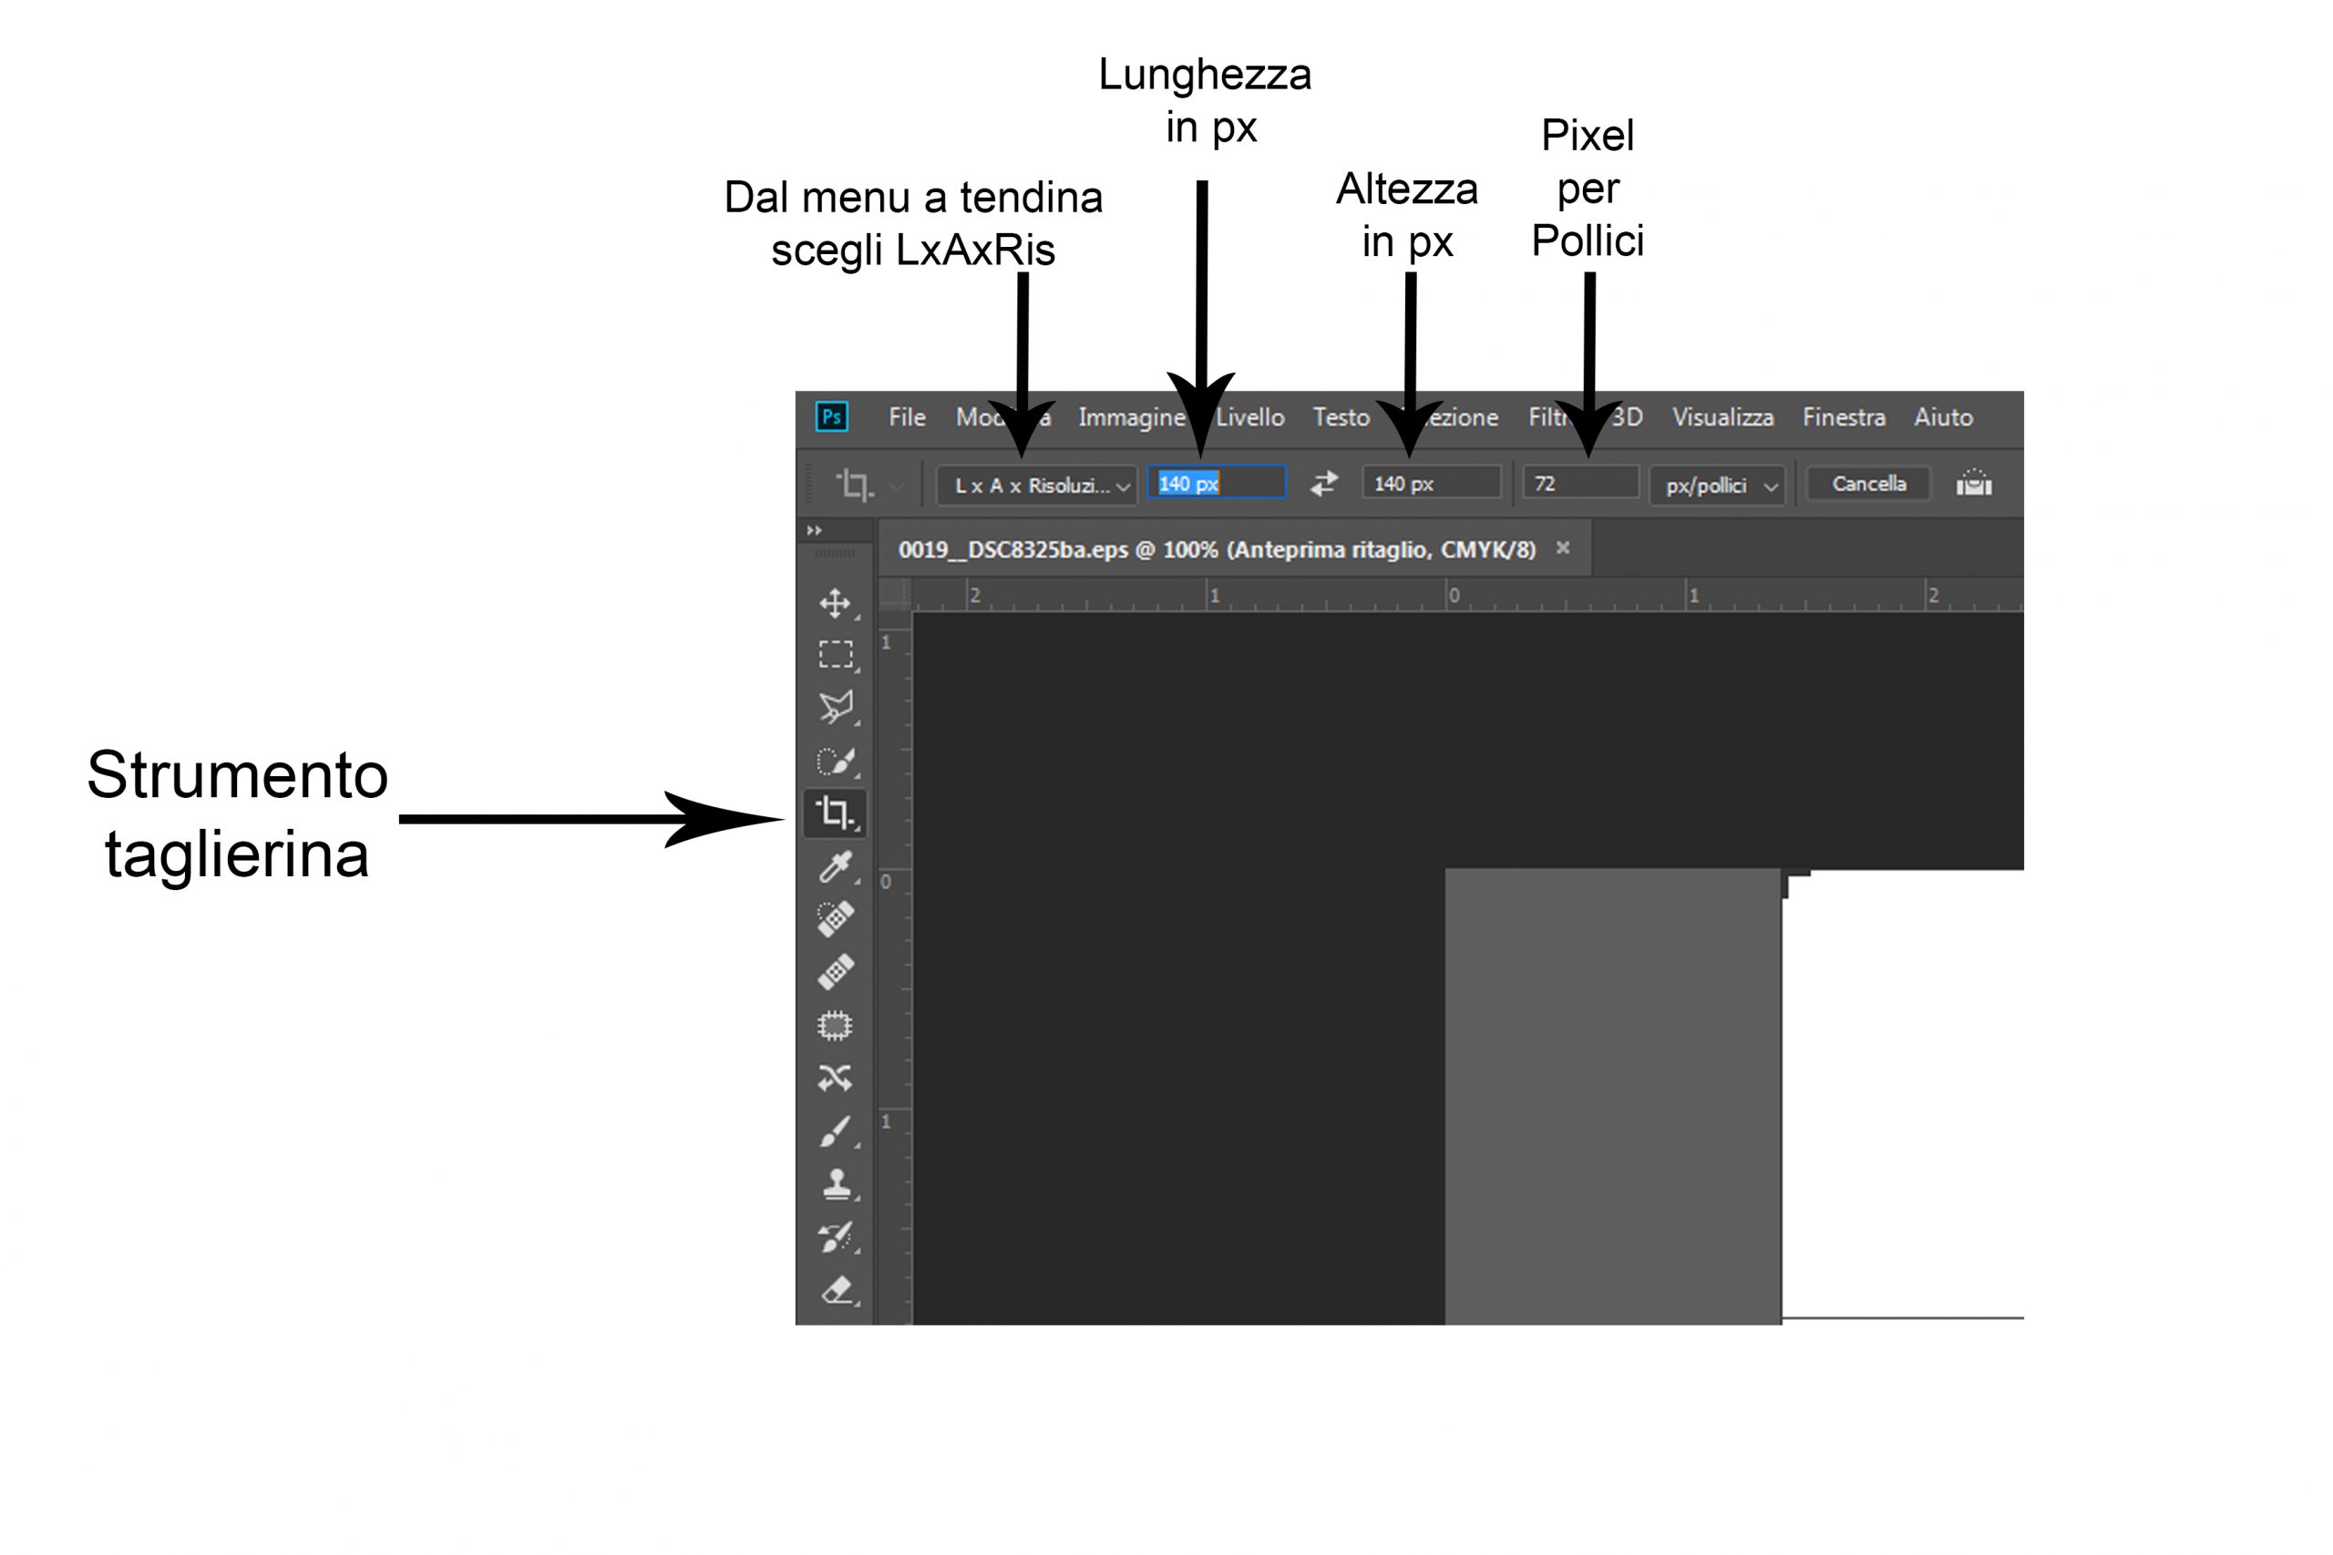The width and height of the screenshot is (2333, 1555).
Task: Click the ruler origin corner box
Action: tap(895, 594)
